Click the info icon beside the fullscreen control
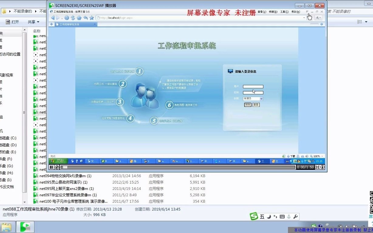This screenshot has height=233, width=373. 322,167
